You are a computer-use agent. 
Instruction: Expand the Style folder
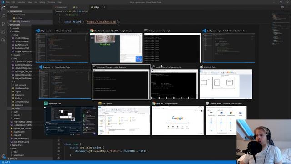pos(15,112)
